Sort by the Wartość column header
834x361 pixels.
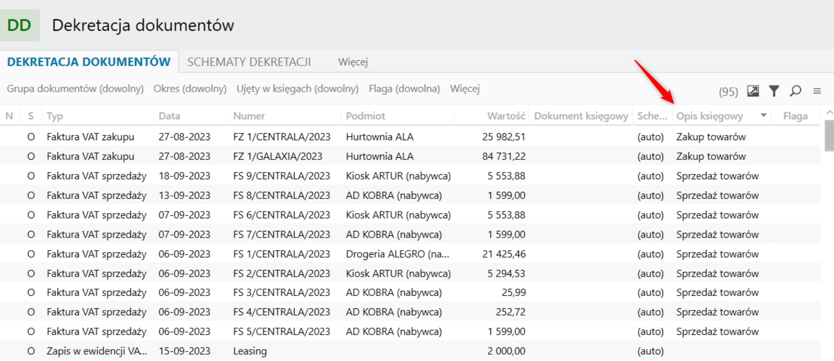pyautogui.click(x=505, y=116)
